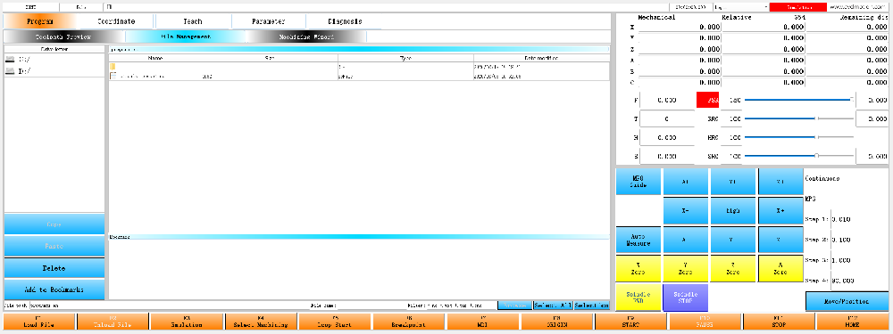
Task: Sort file list by Size column
Action: pos(270,58)
